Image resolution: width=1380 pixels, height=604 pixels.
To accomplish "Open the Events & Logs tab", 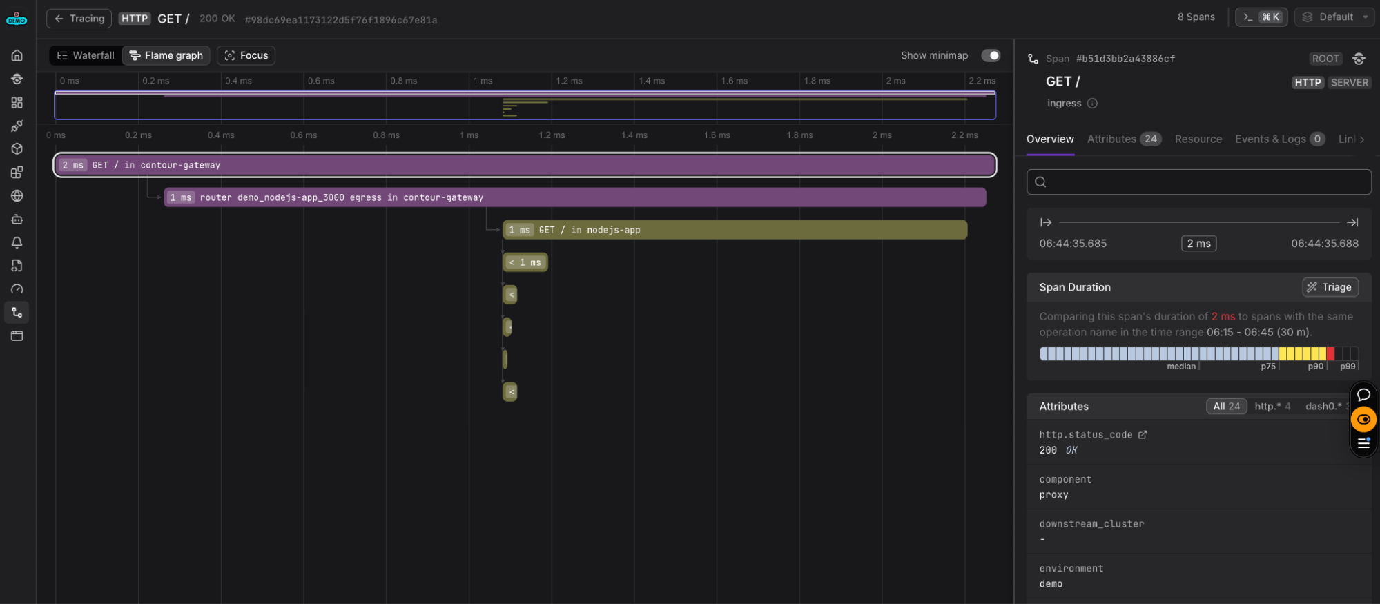I will (x=1279, y=139).
